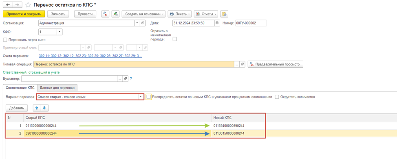The width and height of the screenshot is (397, 159).
Task: Click the Записать button
Action: 58,14
